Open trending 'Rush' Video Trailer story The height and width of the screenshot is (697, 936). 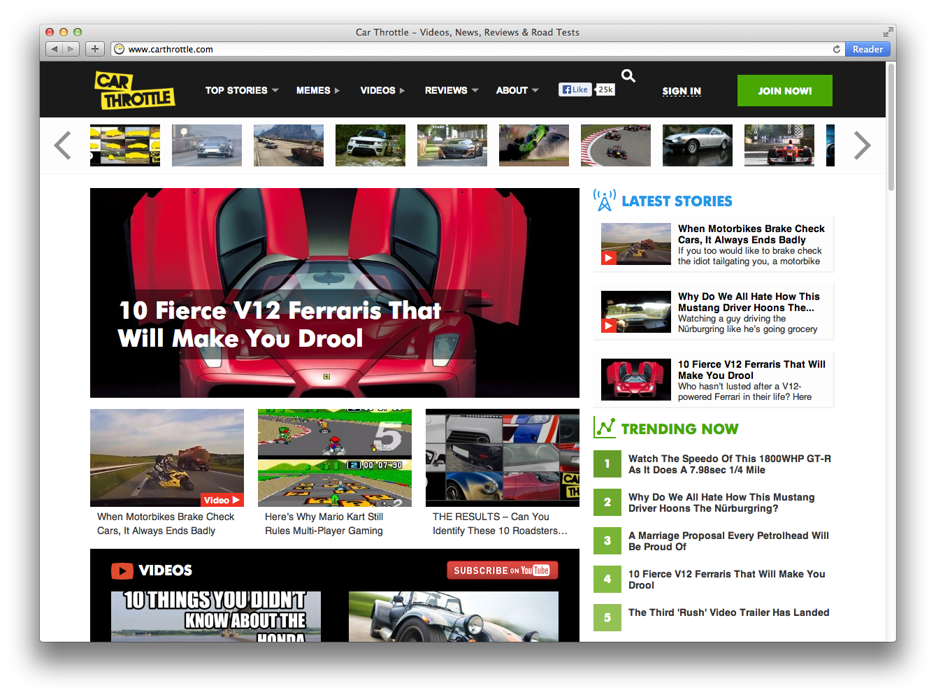click(x=728, y=612)
